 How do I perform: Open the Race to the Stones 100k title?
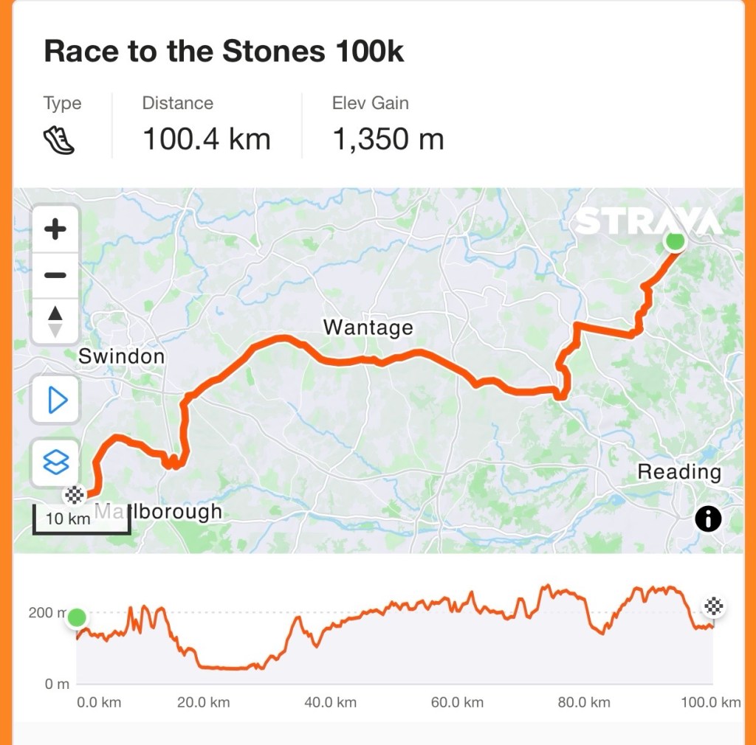[224, 51]
